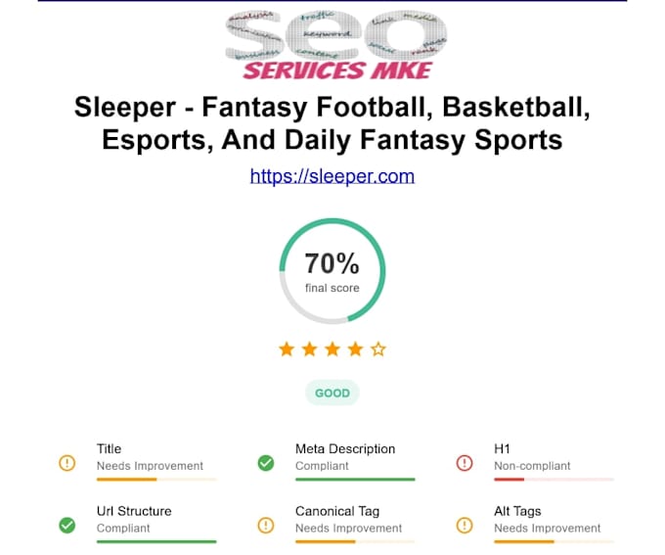The height and width of the screenshot is (555, 665).
Task: Click the GOOD rating badge
Action: pos(332,393)
